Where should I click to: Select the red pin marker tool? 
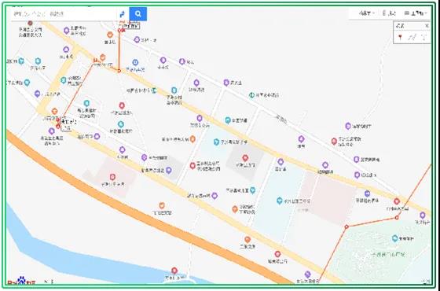click(x=401, y=37)
